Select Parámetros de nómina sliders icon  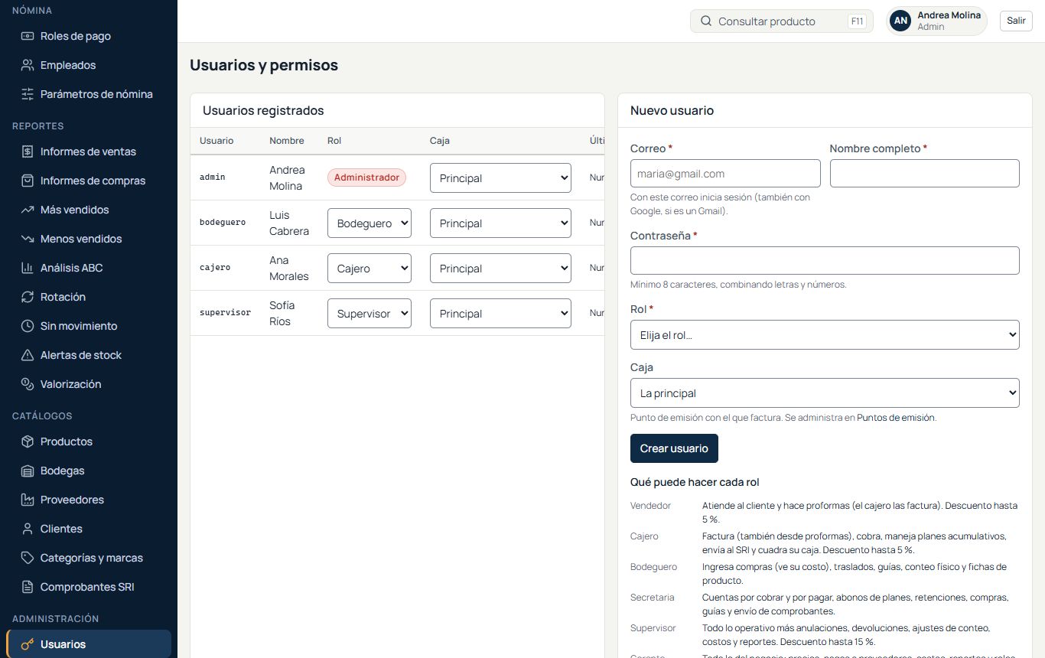pyautogui.click(x=28, y=94)
